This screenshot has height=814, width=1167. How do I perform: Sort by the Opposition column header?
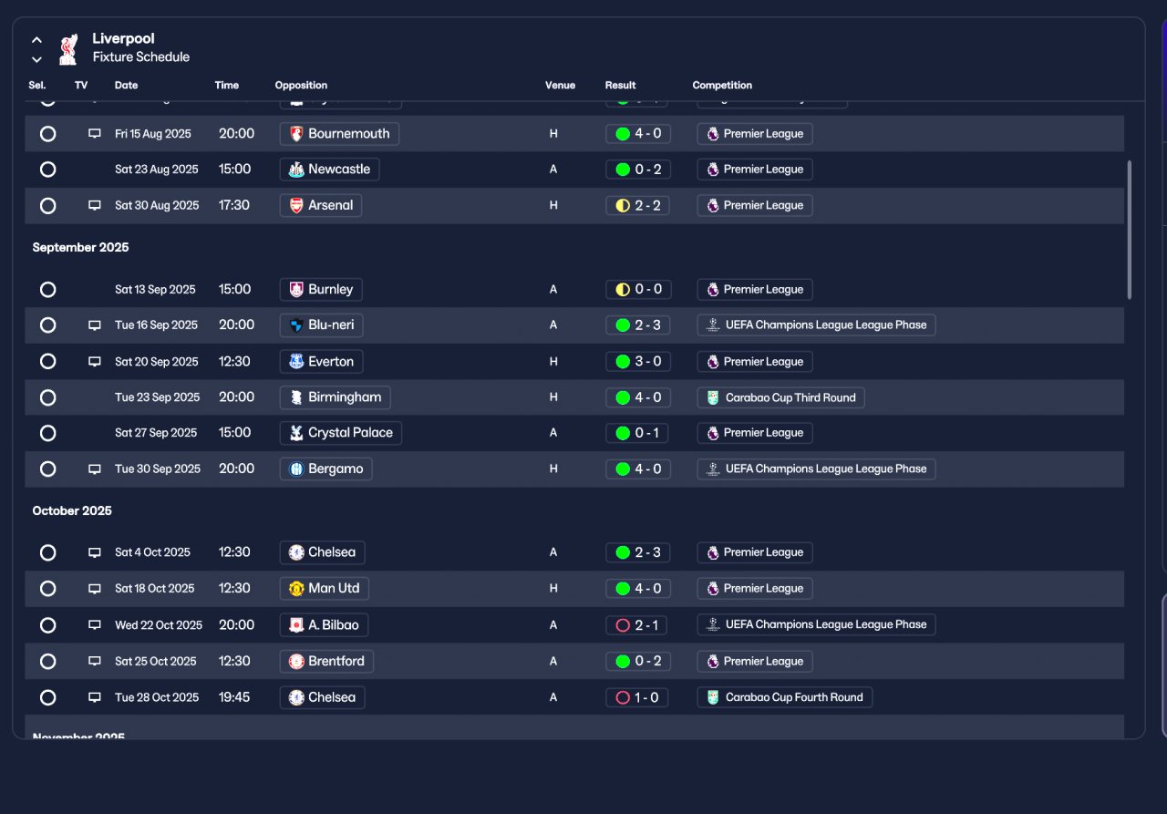301,85
